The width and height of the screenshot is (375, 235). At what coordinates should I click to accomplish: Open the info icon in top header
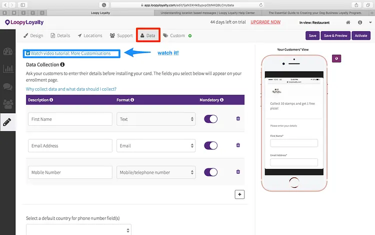(x=360, y=22)
